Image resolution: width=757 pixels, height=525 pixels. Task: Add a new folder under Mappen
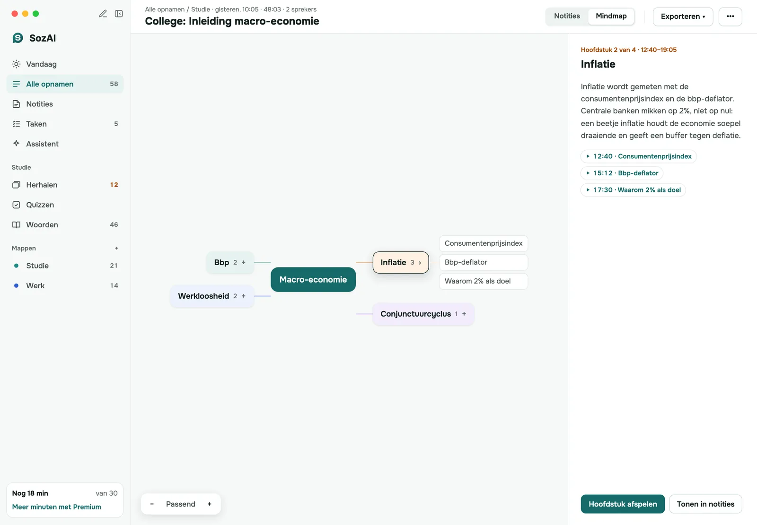click(116, 248)
